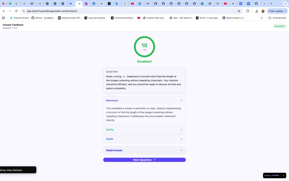Open the tab search dropdown arrow
The height and width of the screenshot is (181, 289).
(285, 4)
